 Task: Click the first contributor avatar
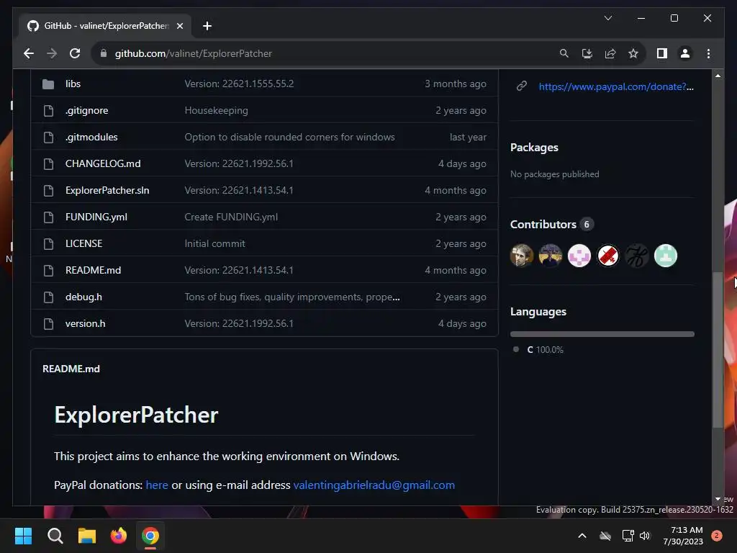pos(522,256)
